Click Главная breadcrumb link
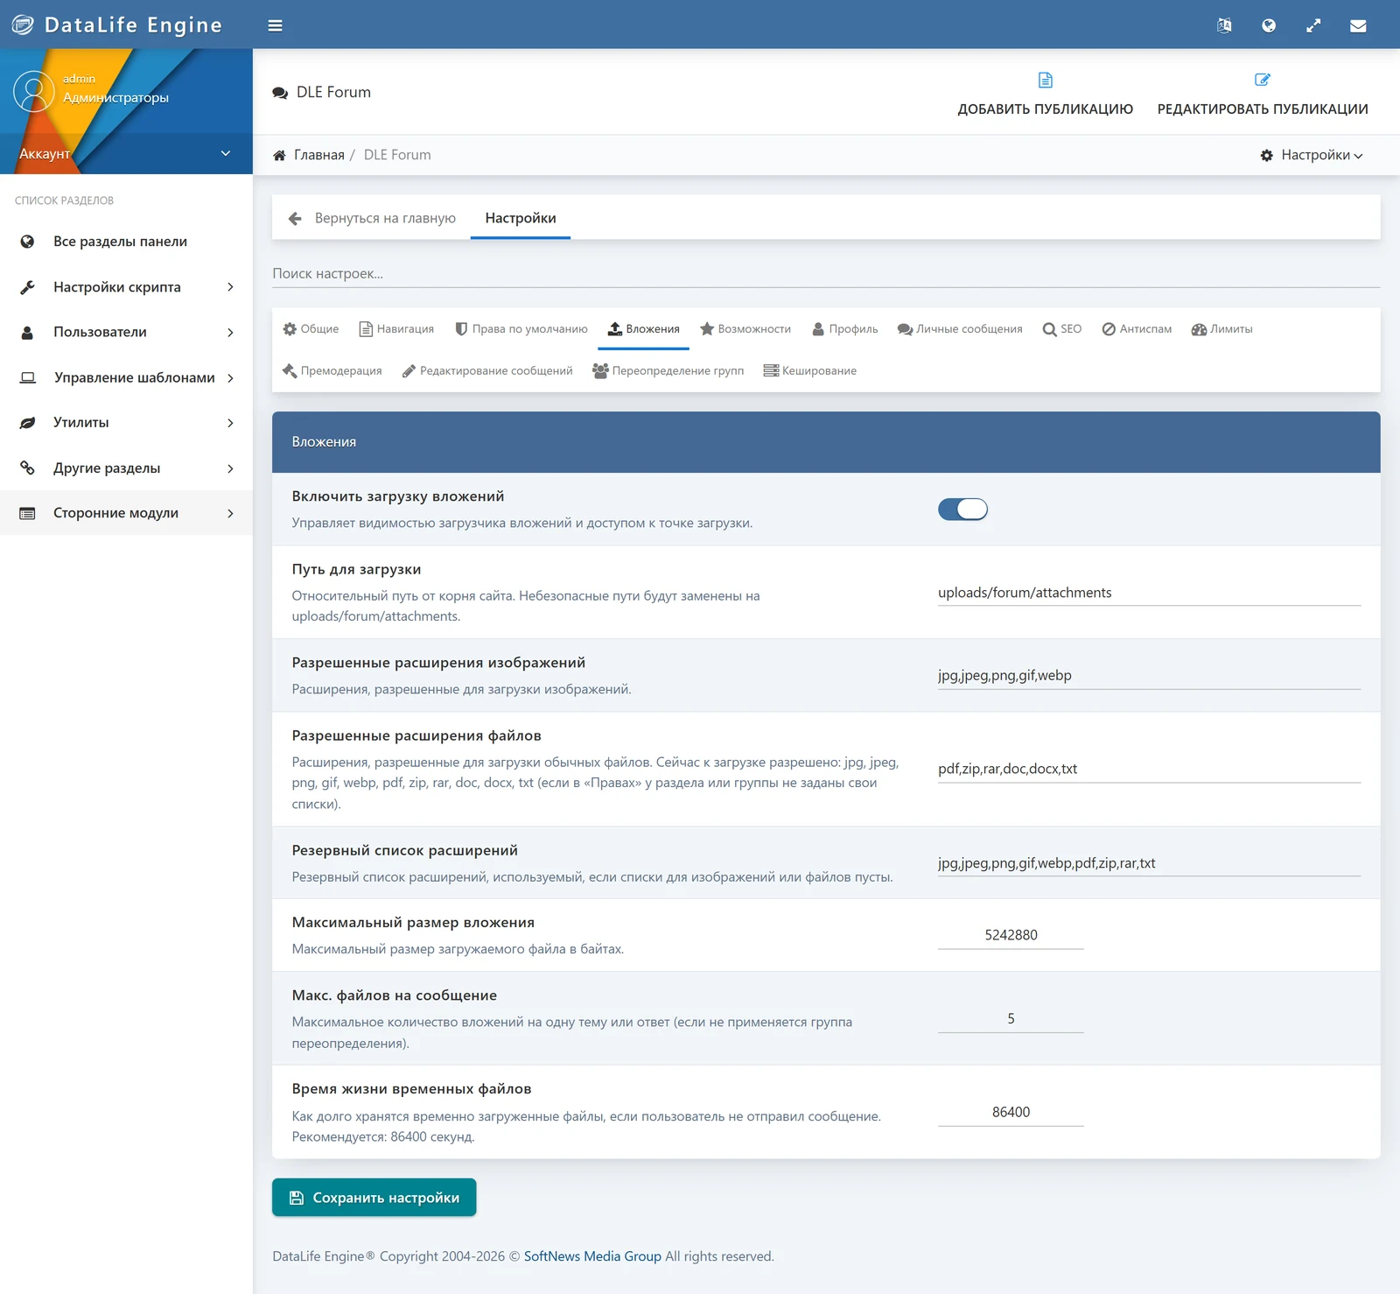 [x=319, y=155]
